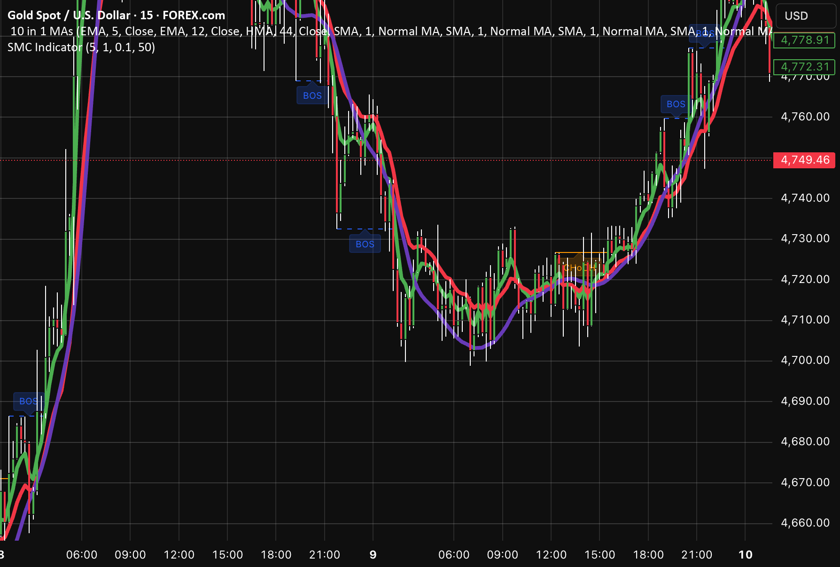
Task: Click the 06:00 time label before day 9
Action: (x=82, y=555)
